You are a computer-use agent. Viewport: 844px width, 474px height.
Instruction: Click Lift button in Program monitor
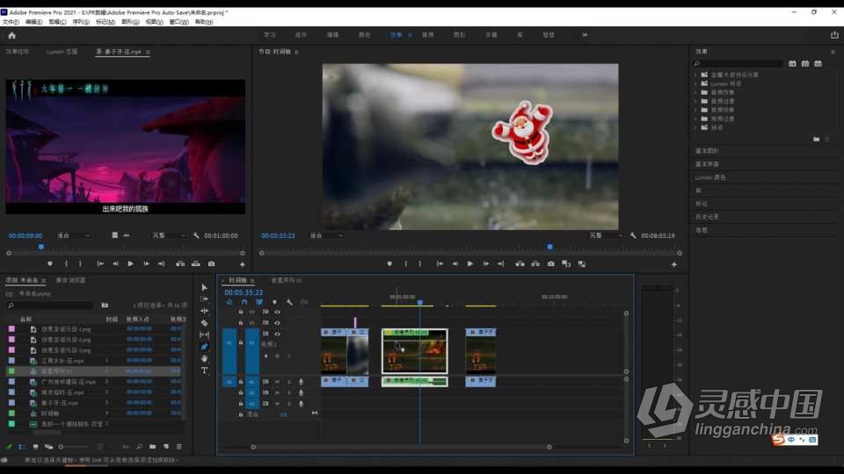pos(520,264)
